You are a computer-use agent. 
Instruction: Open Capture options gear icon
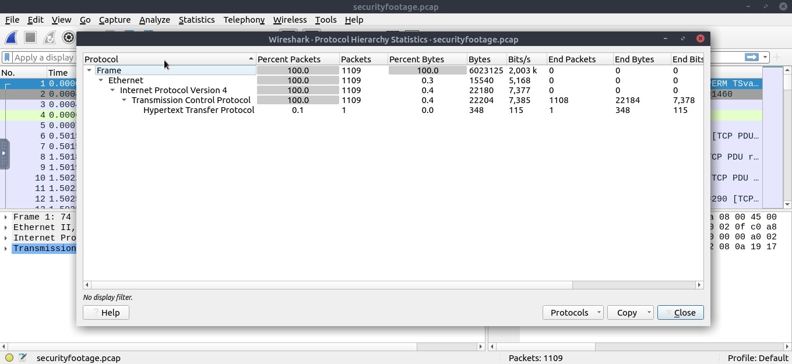[x=69, y=38]
